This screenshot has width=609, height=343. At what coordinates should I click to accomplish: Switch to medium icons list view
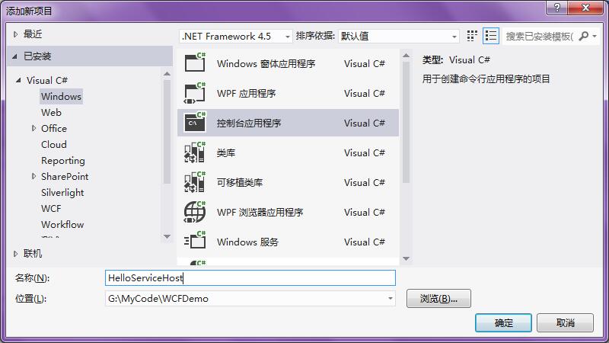pyautogui.click(x=491, y=36)
